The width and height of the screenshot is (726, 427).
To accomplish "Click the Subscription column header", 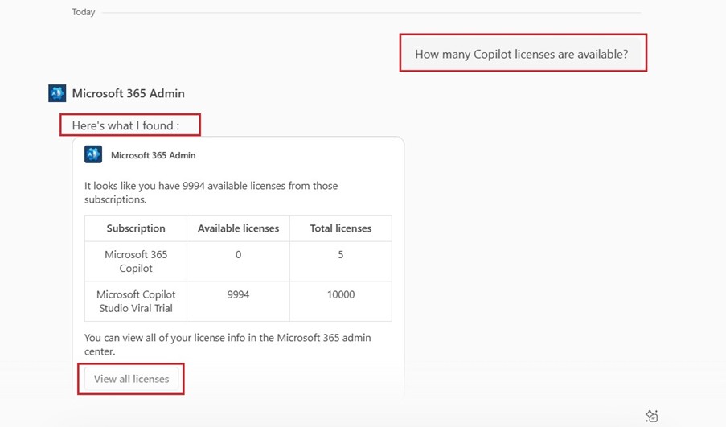I will point(136,228).
